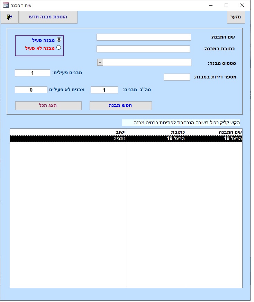Select הרצל 19 in the כתובת column
The image size is (254, 302).
tap(156, 139)
